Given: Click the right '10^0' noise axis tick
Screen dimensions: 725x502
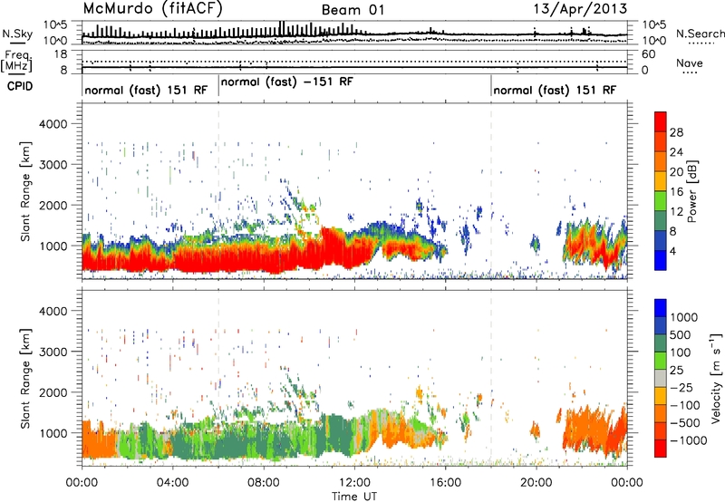Looking at the screenshot, I should 653,41.
